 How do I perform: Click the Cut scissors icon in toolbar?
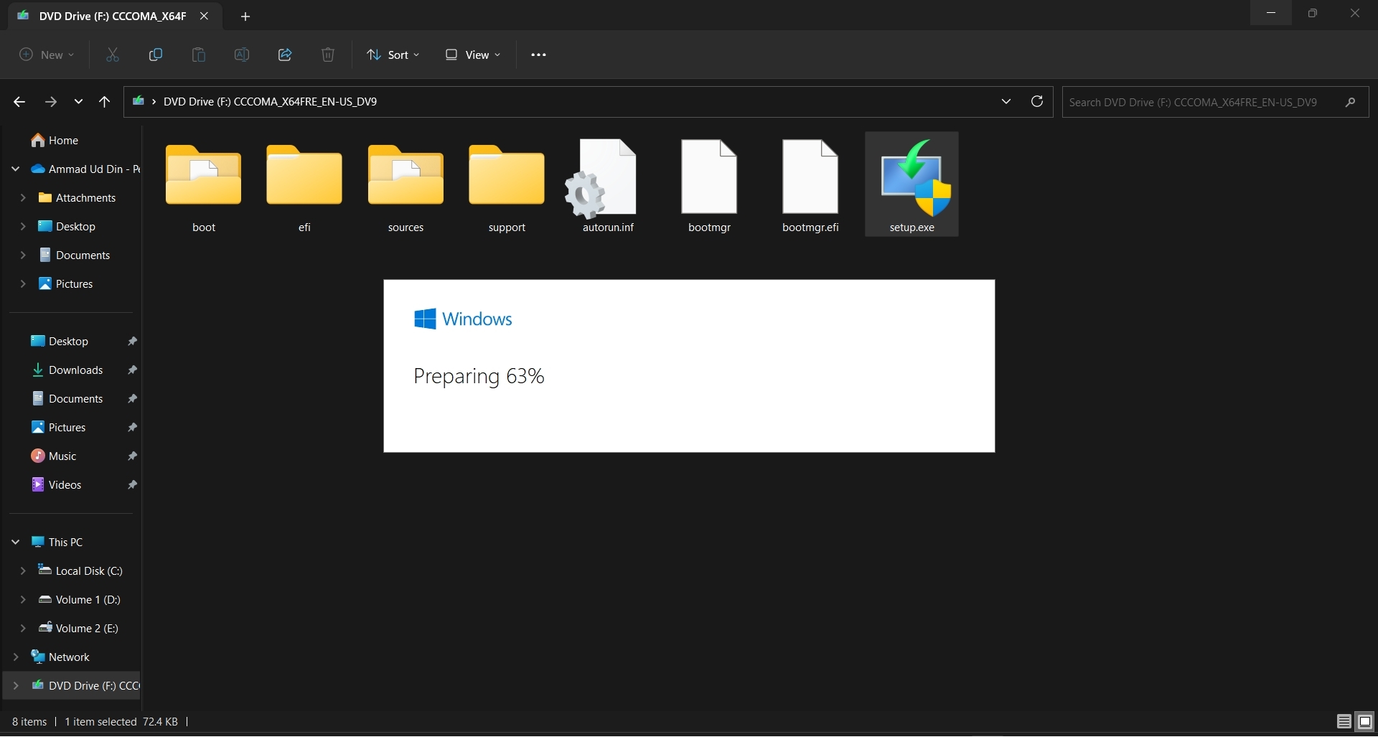(113, 55)
